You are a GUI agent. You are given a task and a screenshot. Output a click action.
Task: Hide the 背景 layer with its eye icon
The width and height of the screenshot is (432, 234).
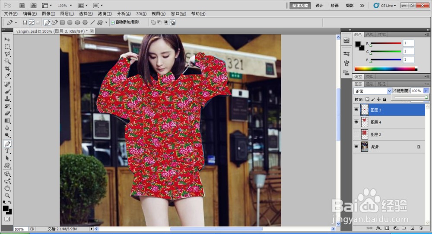(356, 147)
